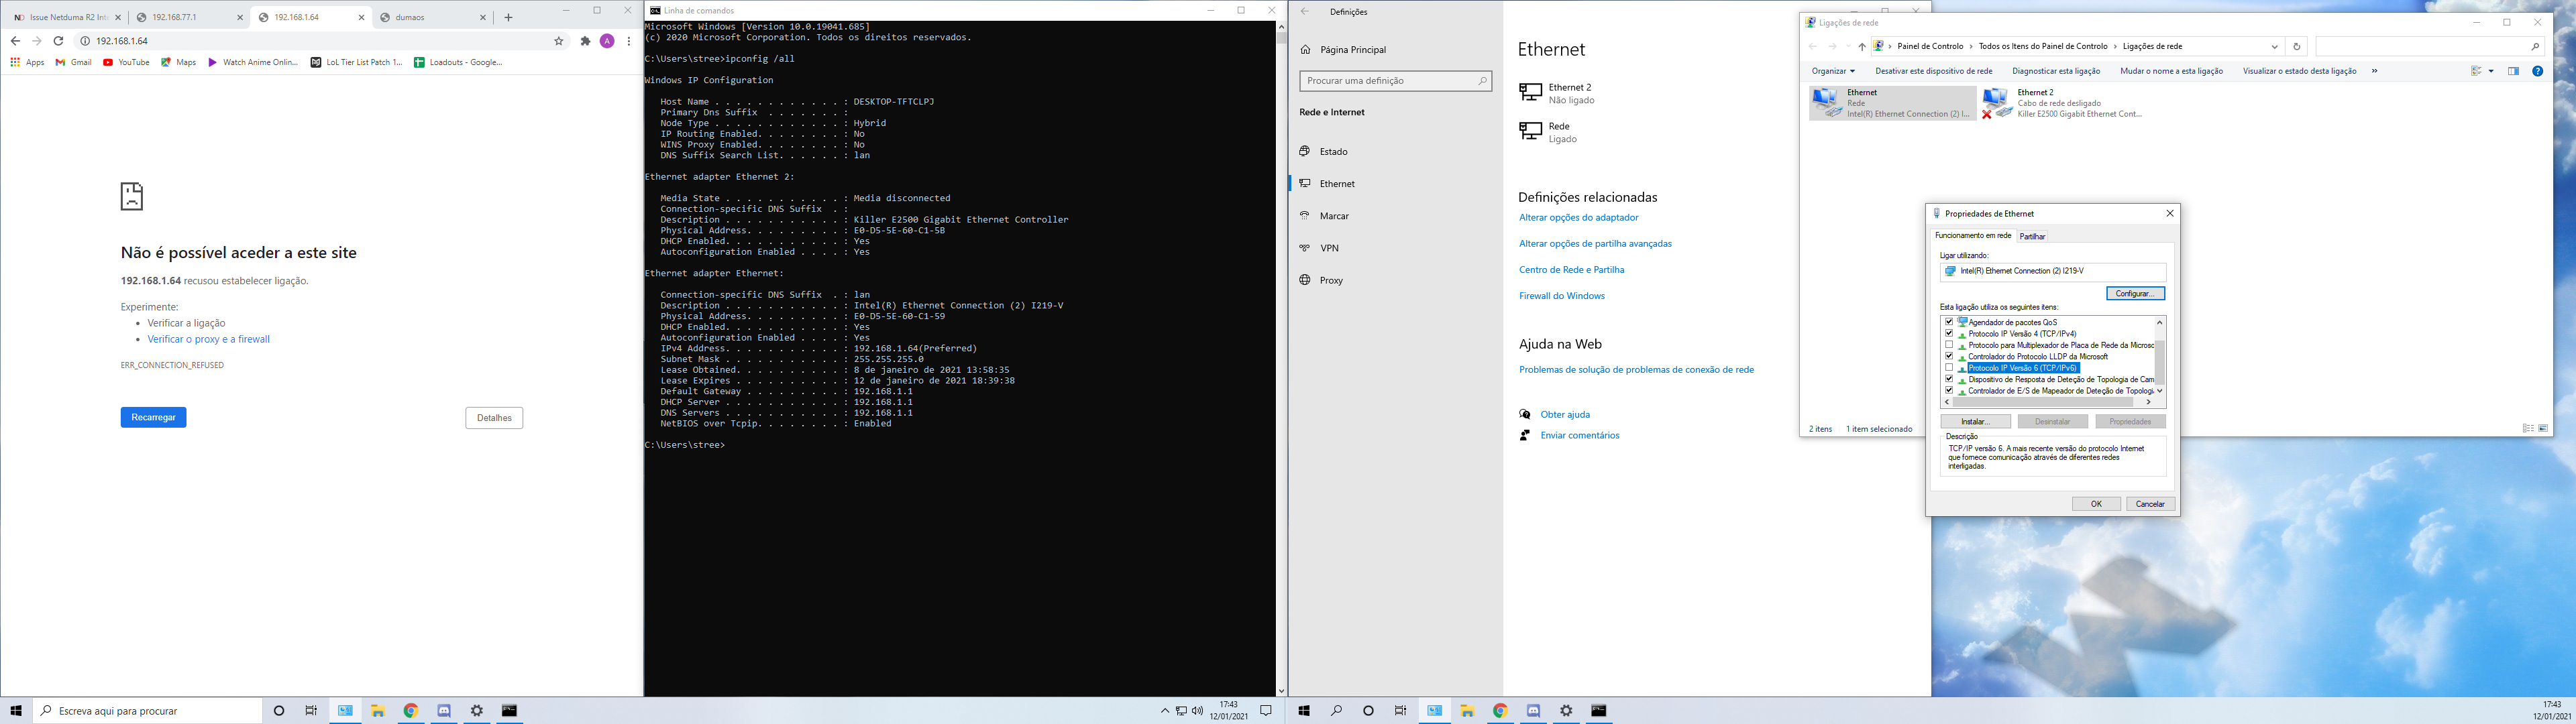The image size is (2576, 724).
Task: Check Protocolo para Multiplexador de Placa de Rede
Action: click(x=1949, y=345)
